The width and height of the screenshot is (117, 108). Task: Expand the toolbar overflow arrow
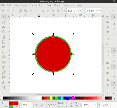point(113,11)
